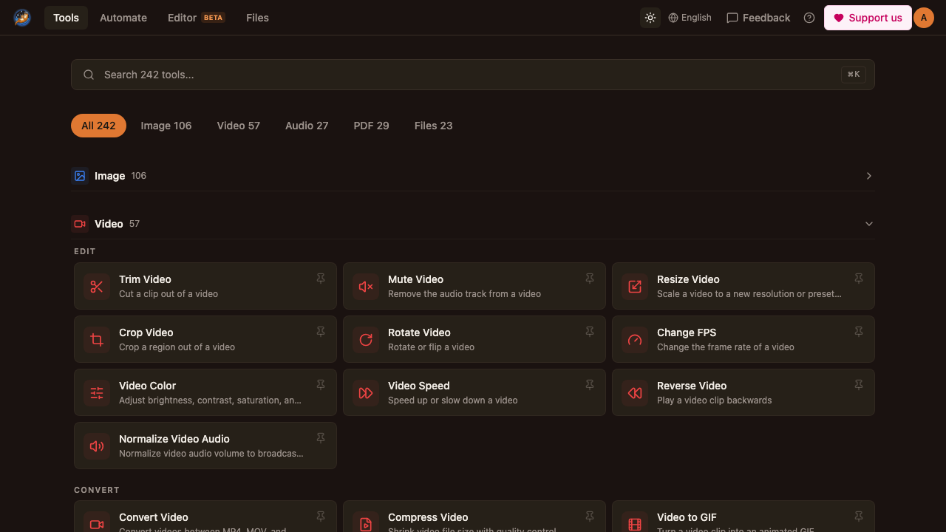Pin the Change FPS tool
The image size is (946, 532).
859,332
